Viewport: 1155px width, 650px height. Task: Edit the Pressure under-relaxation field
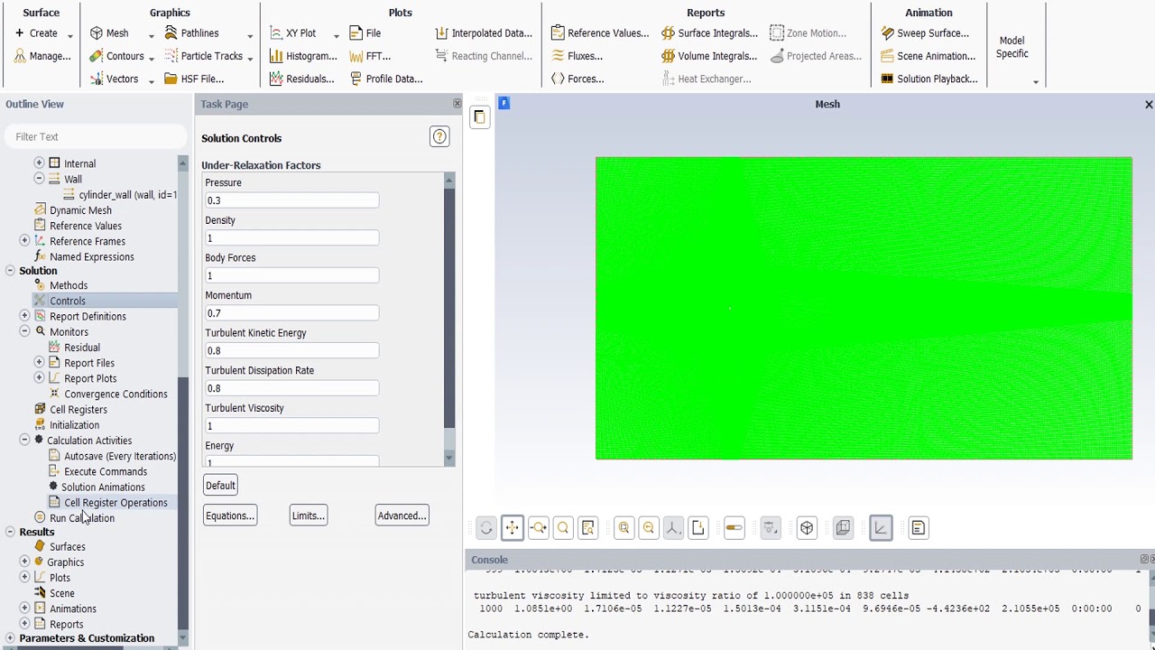pos(291,200)
